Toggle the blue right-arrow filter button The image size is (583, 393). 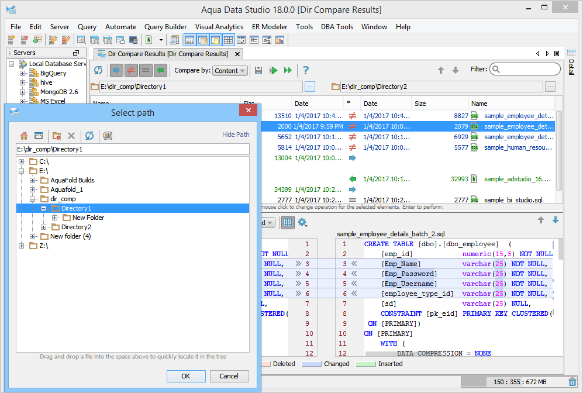117,70
